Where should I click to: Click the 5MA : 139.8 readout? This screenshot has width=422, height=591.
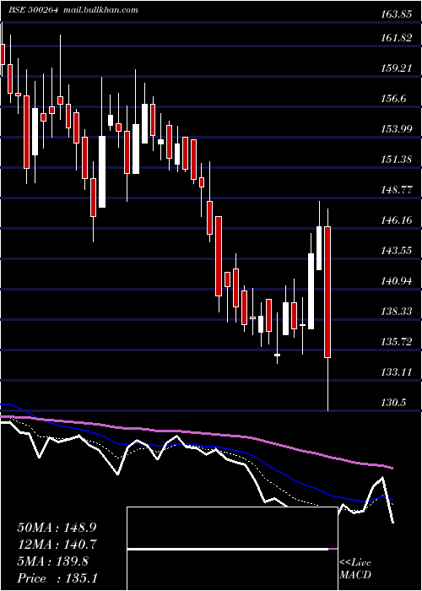(52, 561)
